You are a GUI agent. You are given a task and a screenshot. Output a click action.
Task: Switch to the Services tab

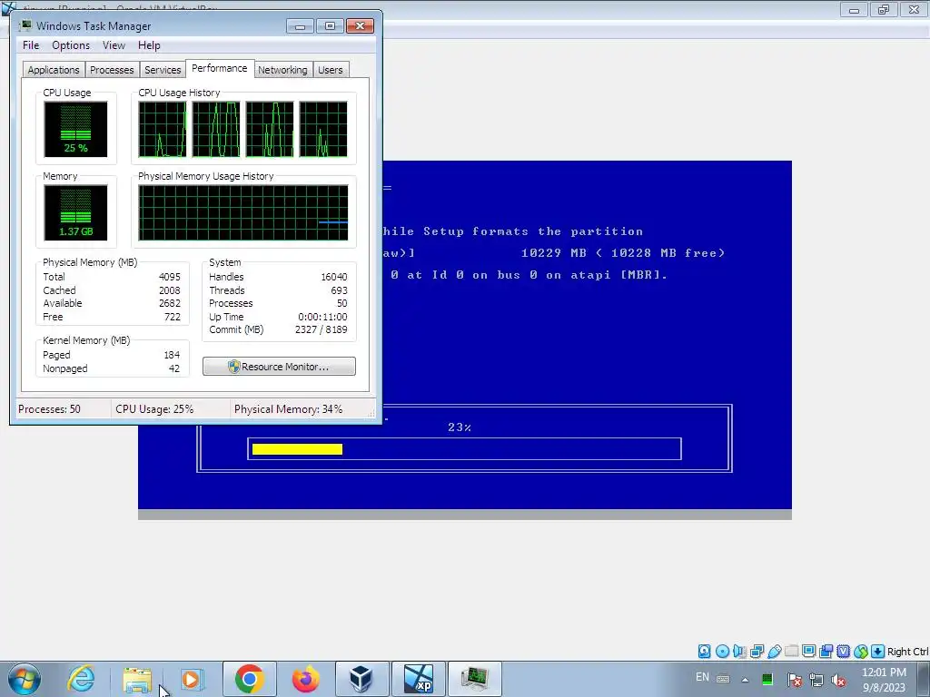[x=163, y=70]
